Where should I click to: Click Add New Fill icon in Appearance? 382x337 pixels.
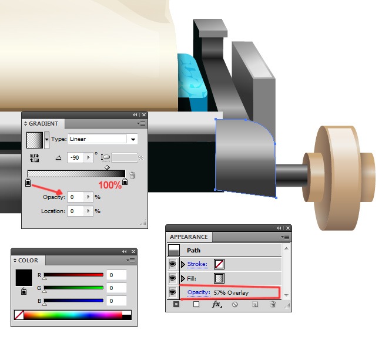196,304
